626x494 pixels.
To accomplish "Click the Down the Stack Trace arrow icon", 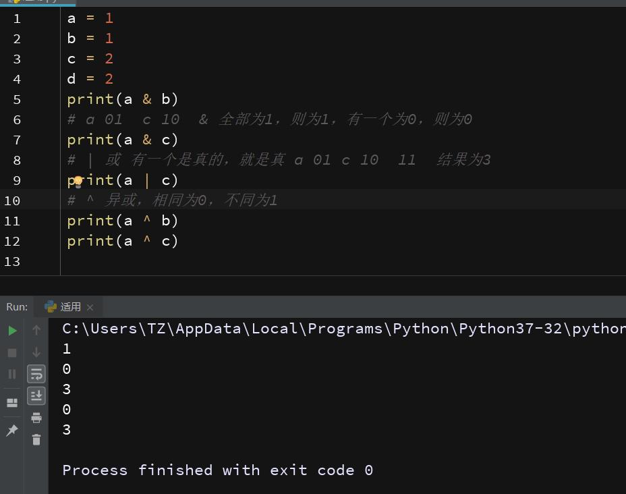I will click(36, 352).
